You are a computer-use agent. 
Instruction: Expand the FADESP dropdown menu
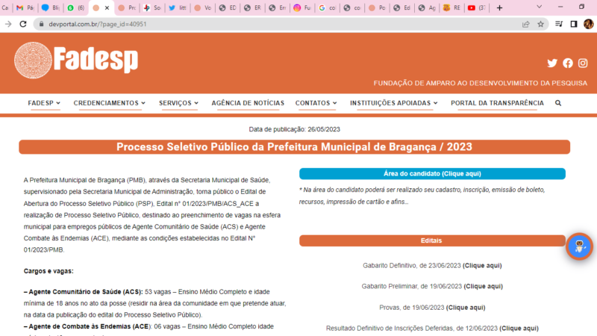pos(44,103)
